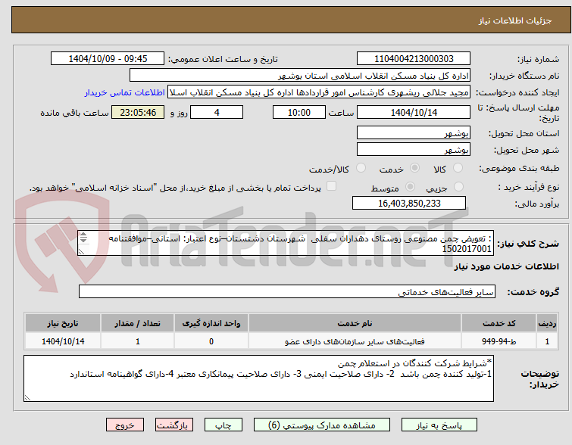The width and height of the screenshot is (572, 445).
Task: Click scroll down arrow in شرح کلی نیاز box
Action: pyautogui.click(x=83, y=240)
